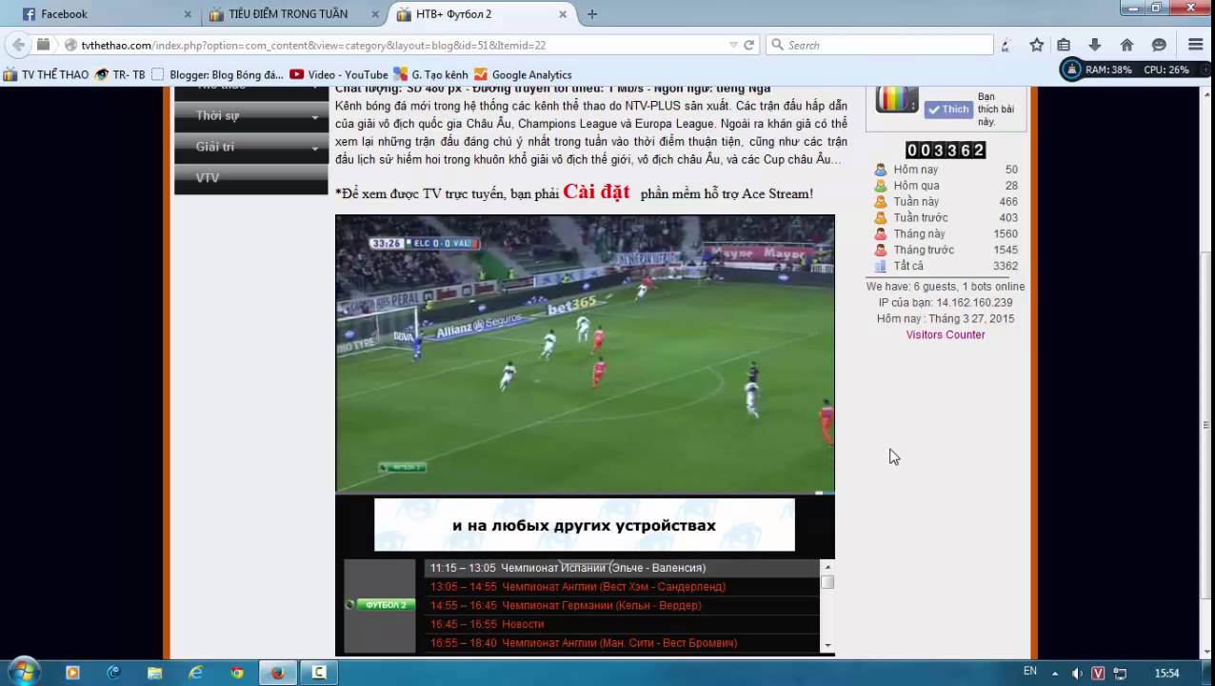Select the 11:15 – 13:05 Чемпионат Испании row
1215x686 pixels.
tap(622, 568)
